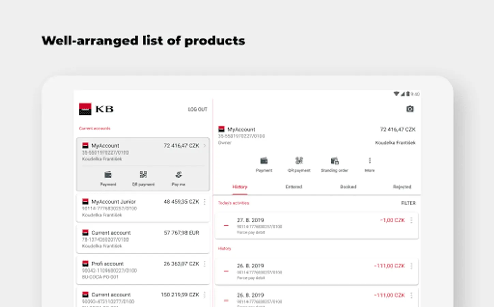Open options for the 27. 8. 2019 transaction
494x307 pixels.
coord(411,220)
